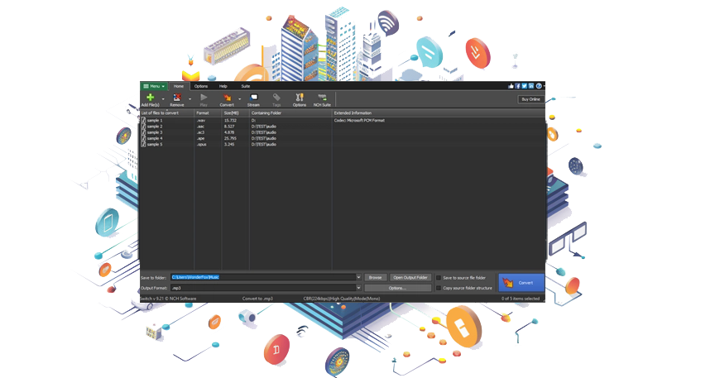The width and height of the screenshot is (720, 378).
Task: Sort by the Size(MB) column header
Action: [236, 112]
